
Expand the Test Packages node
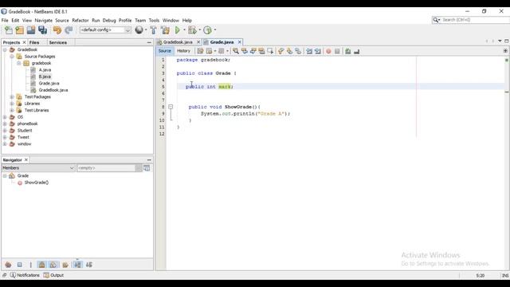12,97
